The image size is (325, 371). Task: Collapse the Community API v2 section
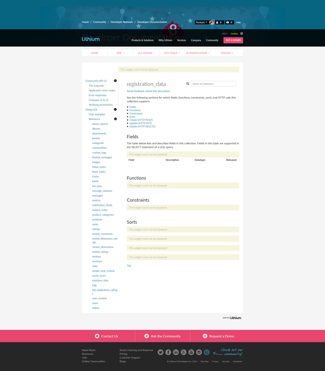click(115, 80)
